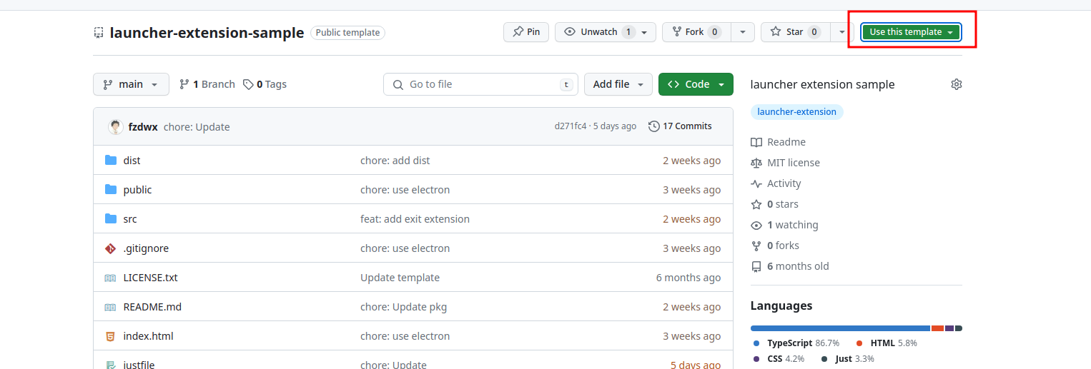Open the Add file dropdown
Screen dimensions: 1091x369
(x=618, y=84)
